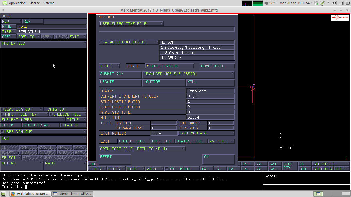
Task: Open the Sistema menu
Action: (x=49, y=3)
